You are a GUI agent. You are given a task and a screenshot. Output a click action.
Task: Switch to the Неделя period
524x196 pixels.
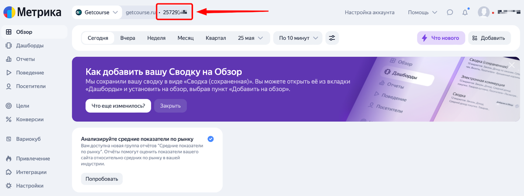(156, 38)
